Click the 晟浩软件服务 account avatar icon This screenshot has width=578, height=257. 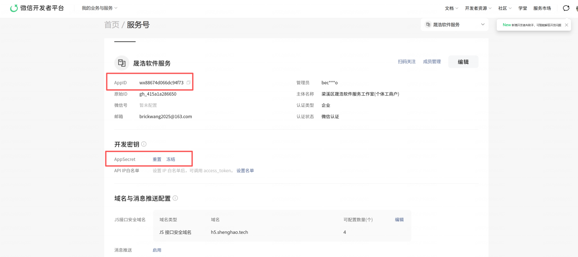(x=121, y=63)
